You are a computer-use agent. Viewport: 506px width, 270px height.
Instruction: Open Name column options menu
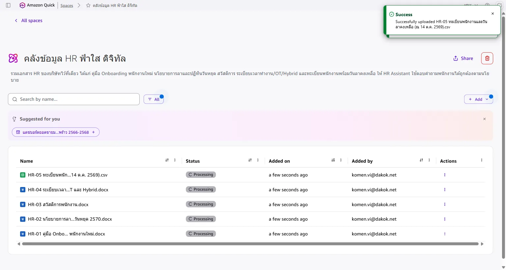coord(175,160)
